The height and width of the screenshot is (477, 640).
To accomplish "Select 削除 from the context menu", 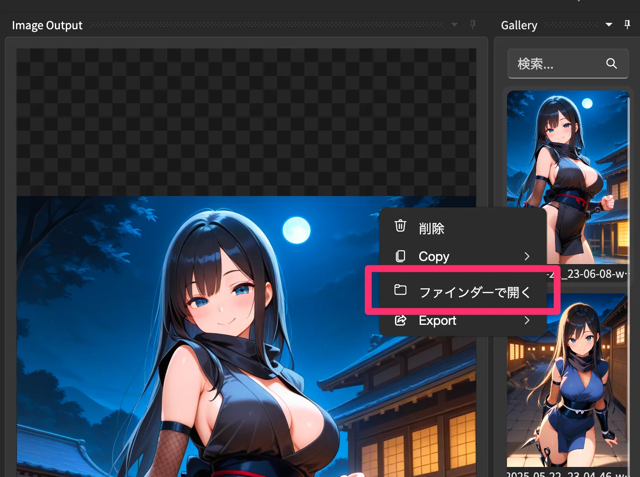I will tap(463, 228).
